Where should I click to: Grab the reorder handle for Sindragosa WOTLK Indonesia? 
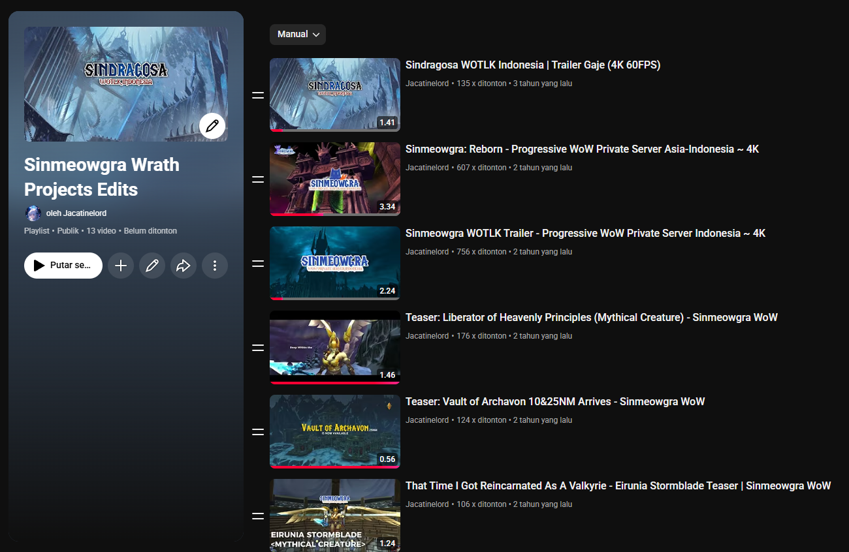tap(258, 95)
